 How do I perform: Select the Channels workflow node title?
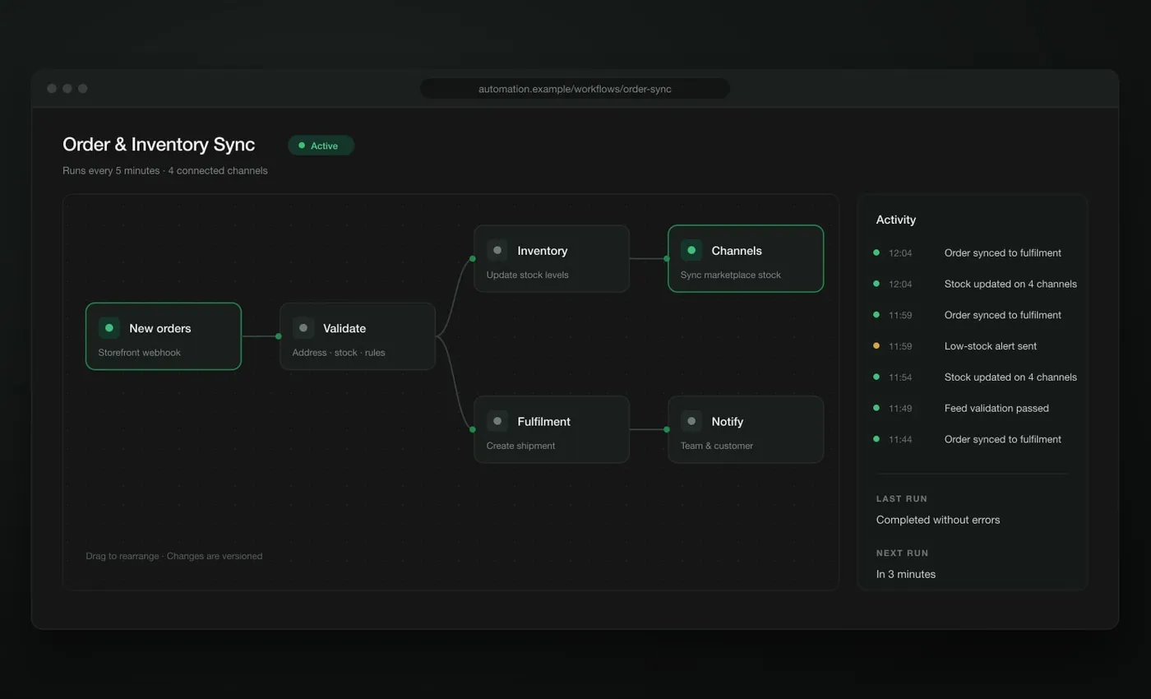tap(737, 251)
